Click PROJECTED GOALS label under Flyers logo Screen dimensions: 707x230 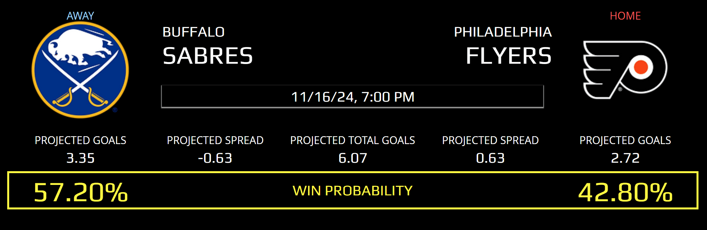point(625,140)
